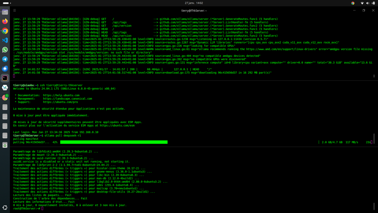Open the disk app with the notification badge
Screen dimensions: 378x213
pyautogui.click(x=4, y=97)
